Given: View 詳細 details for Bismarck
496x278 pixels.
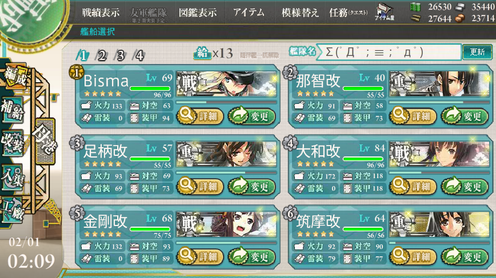Looking at the screenshot, I should click(200, 116).
